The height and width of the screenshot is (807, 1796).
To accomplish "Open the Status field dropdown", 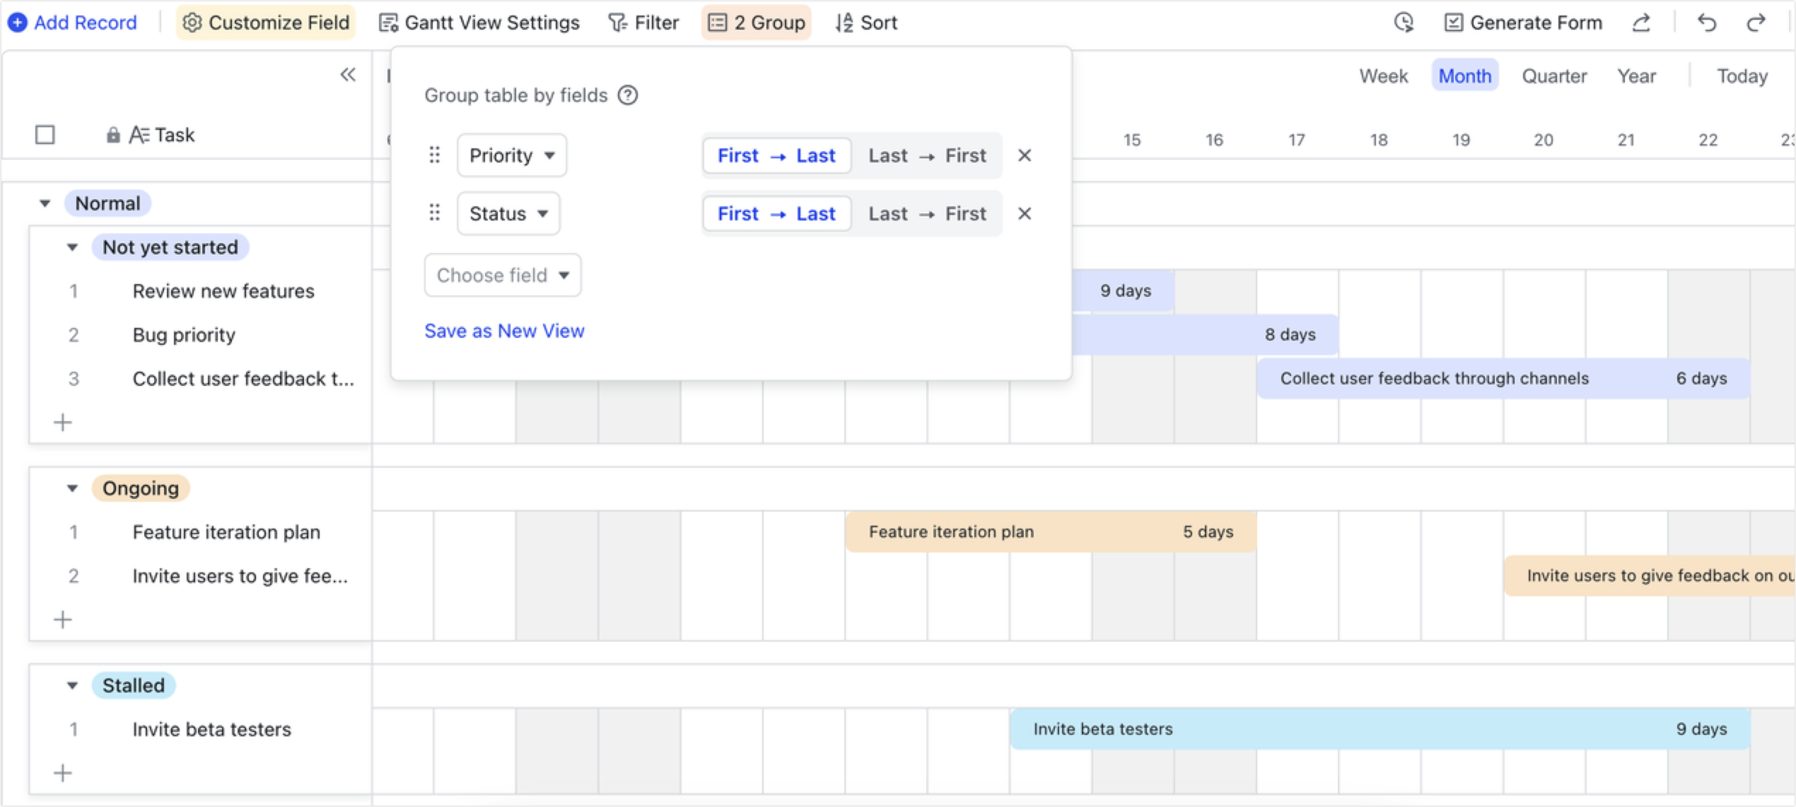I will tap(508, 213).
